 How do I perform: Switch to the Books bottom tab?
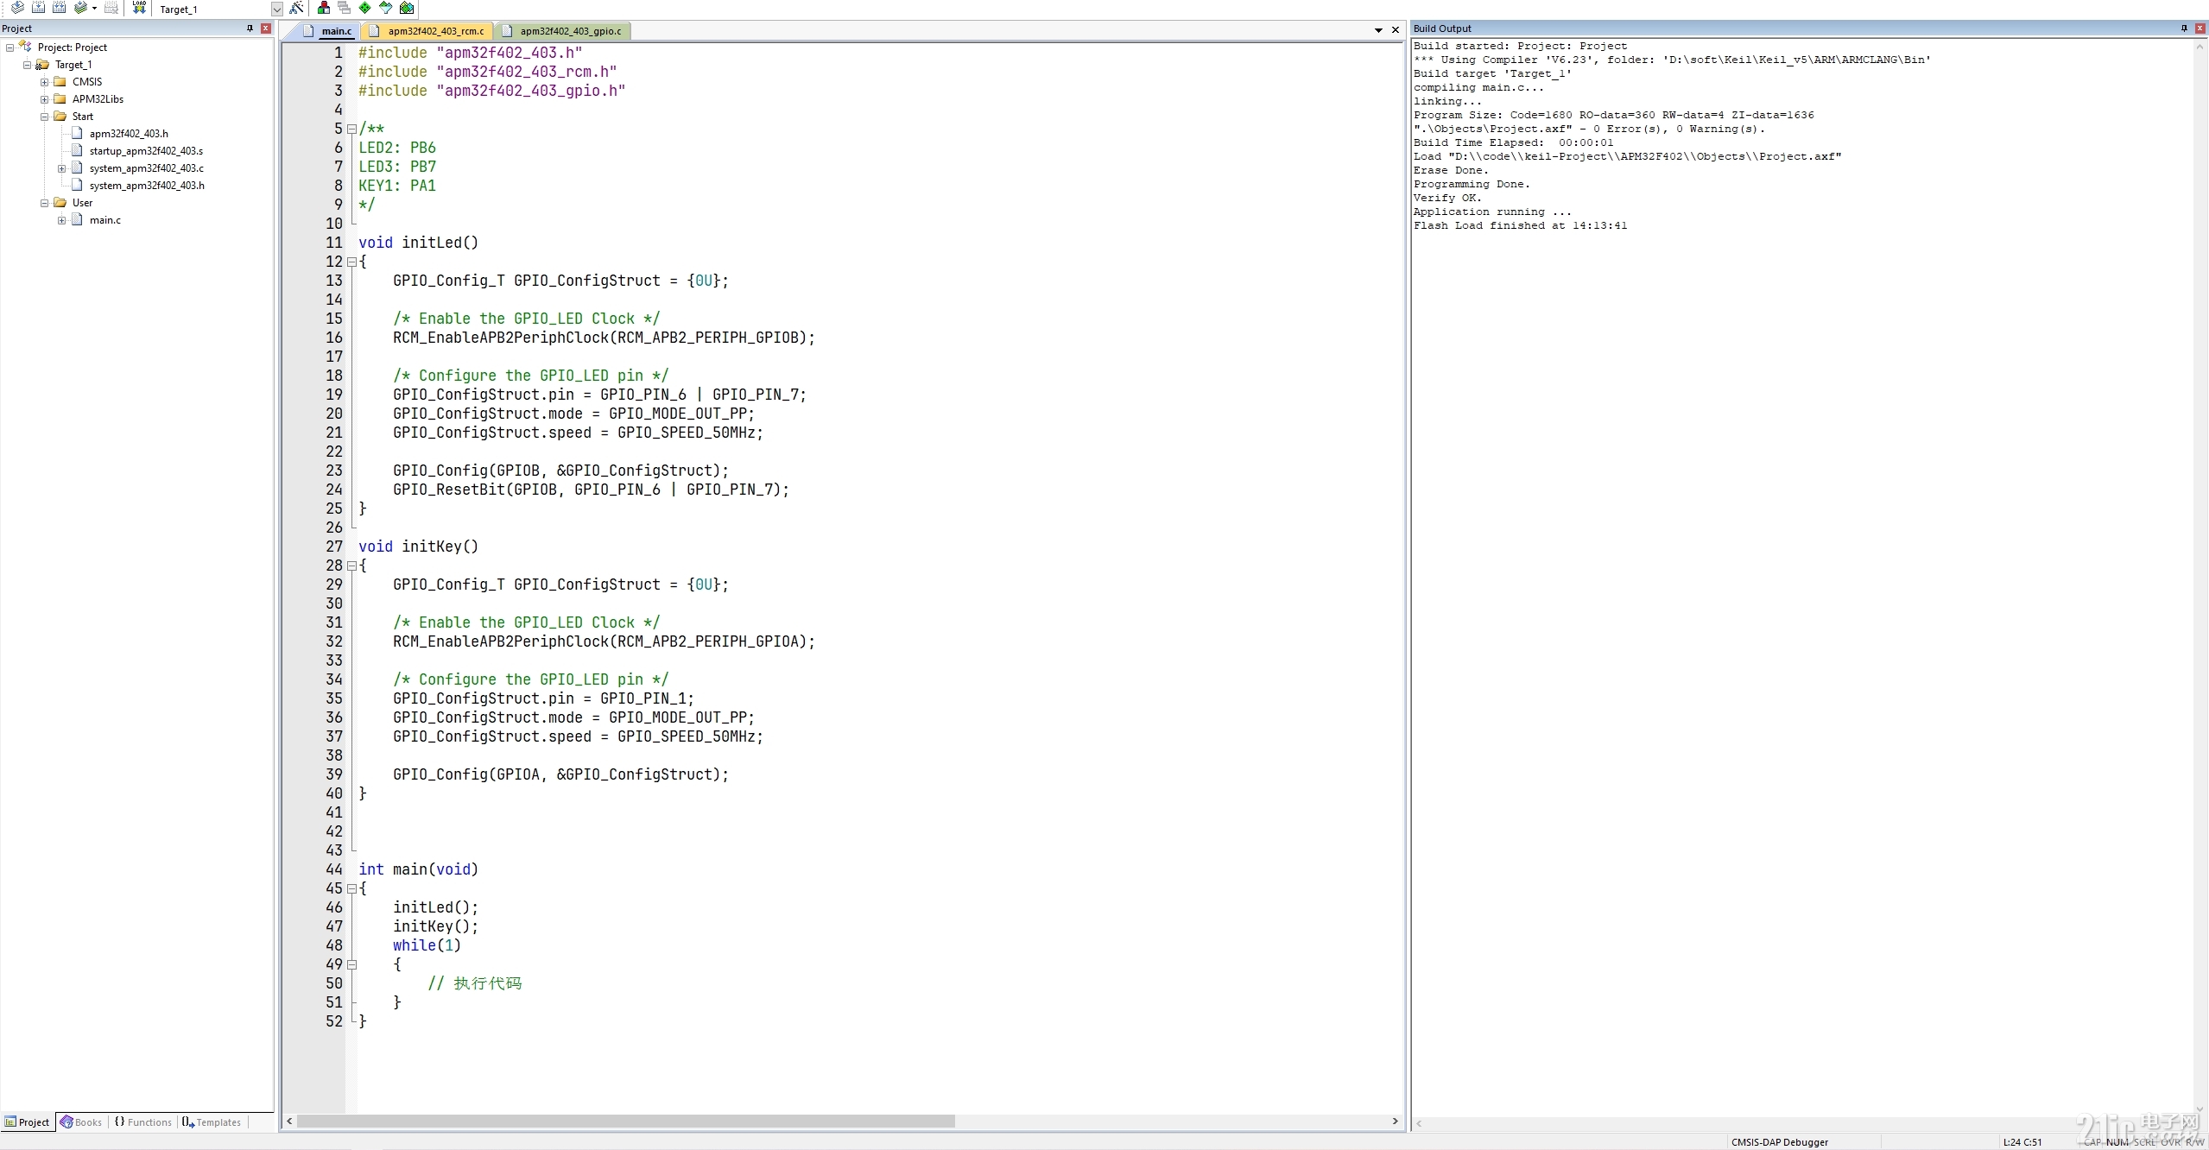(81, 1122)
